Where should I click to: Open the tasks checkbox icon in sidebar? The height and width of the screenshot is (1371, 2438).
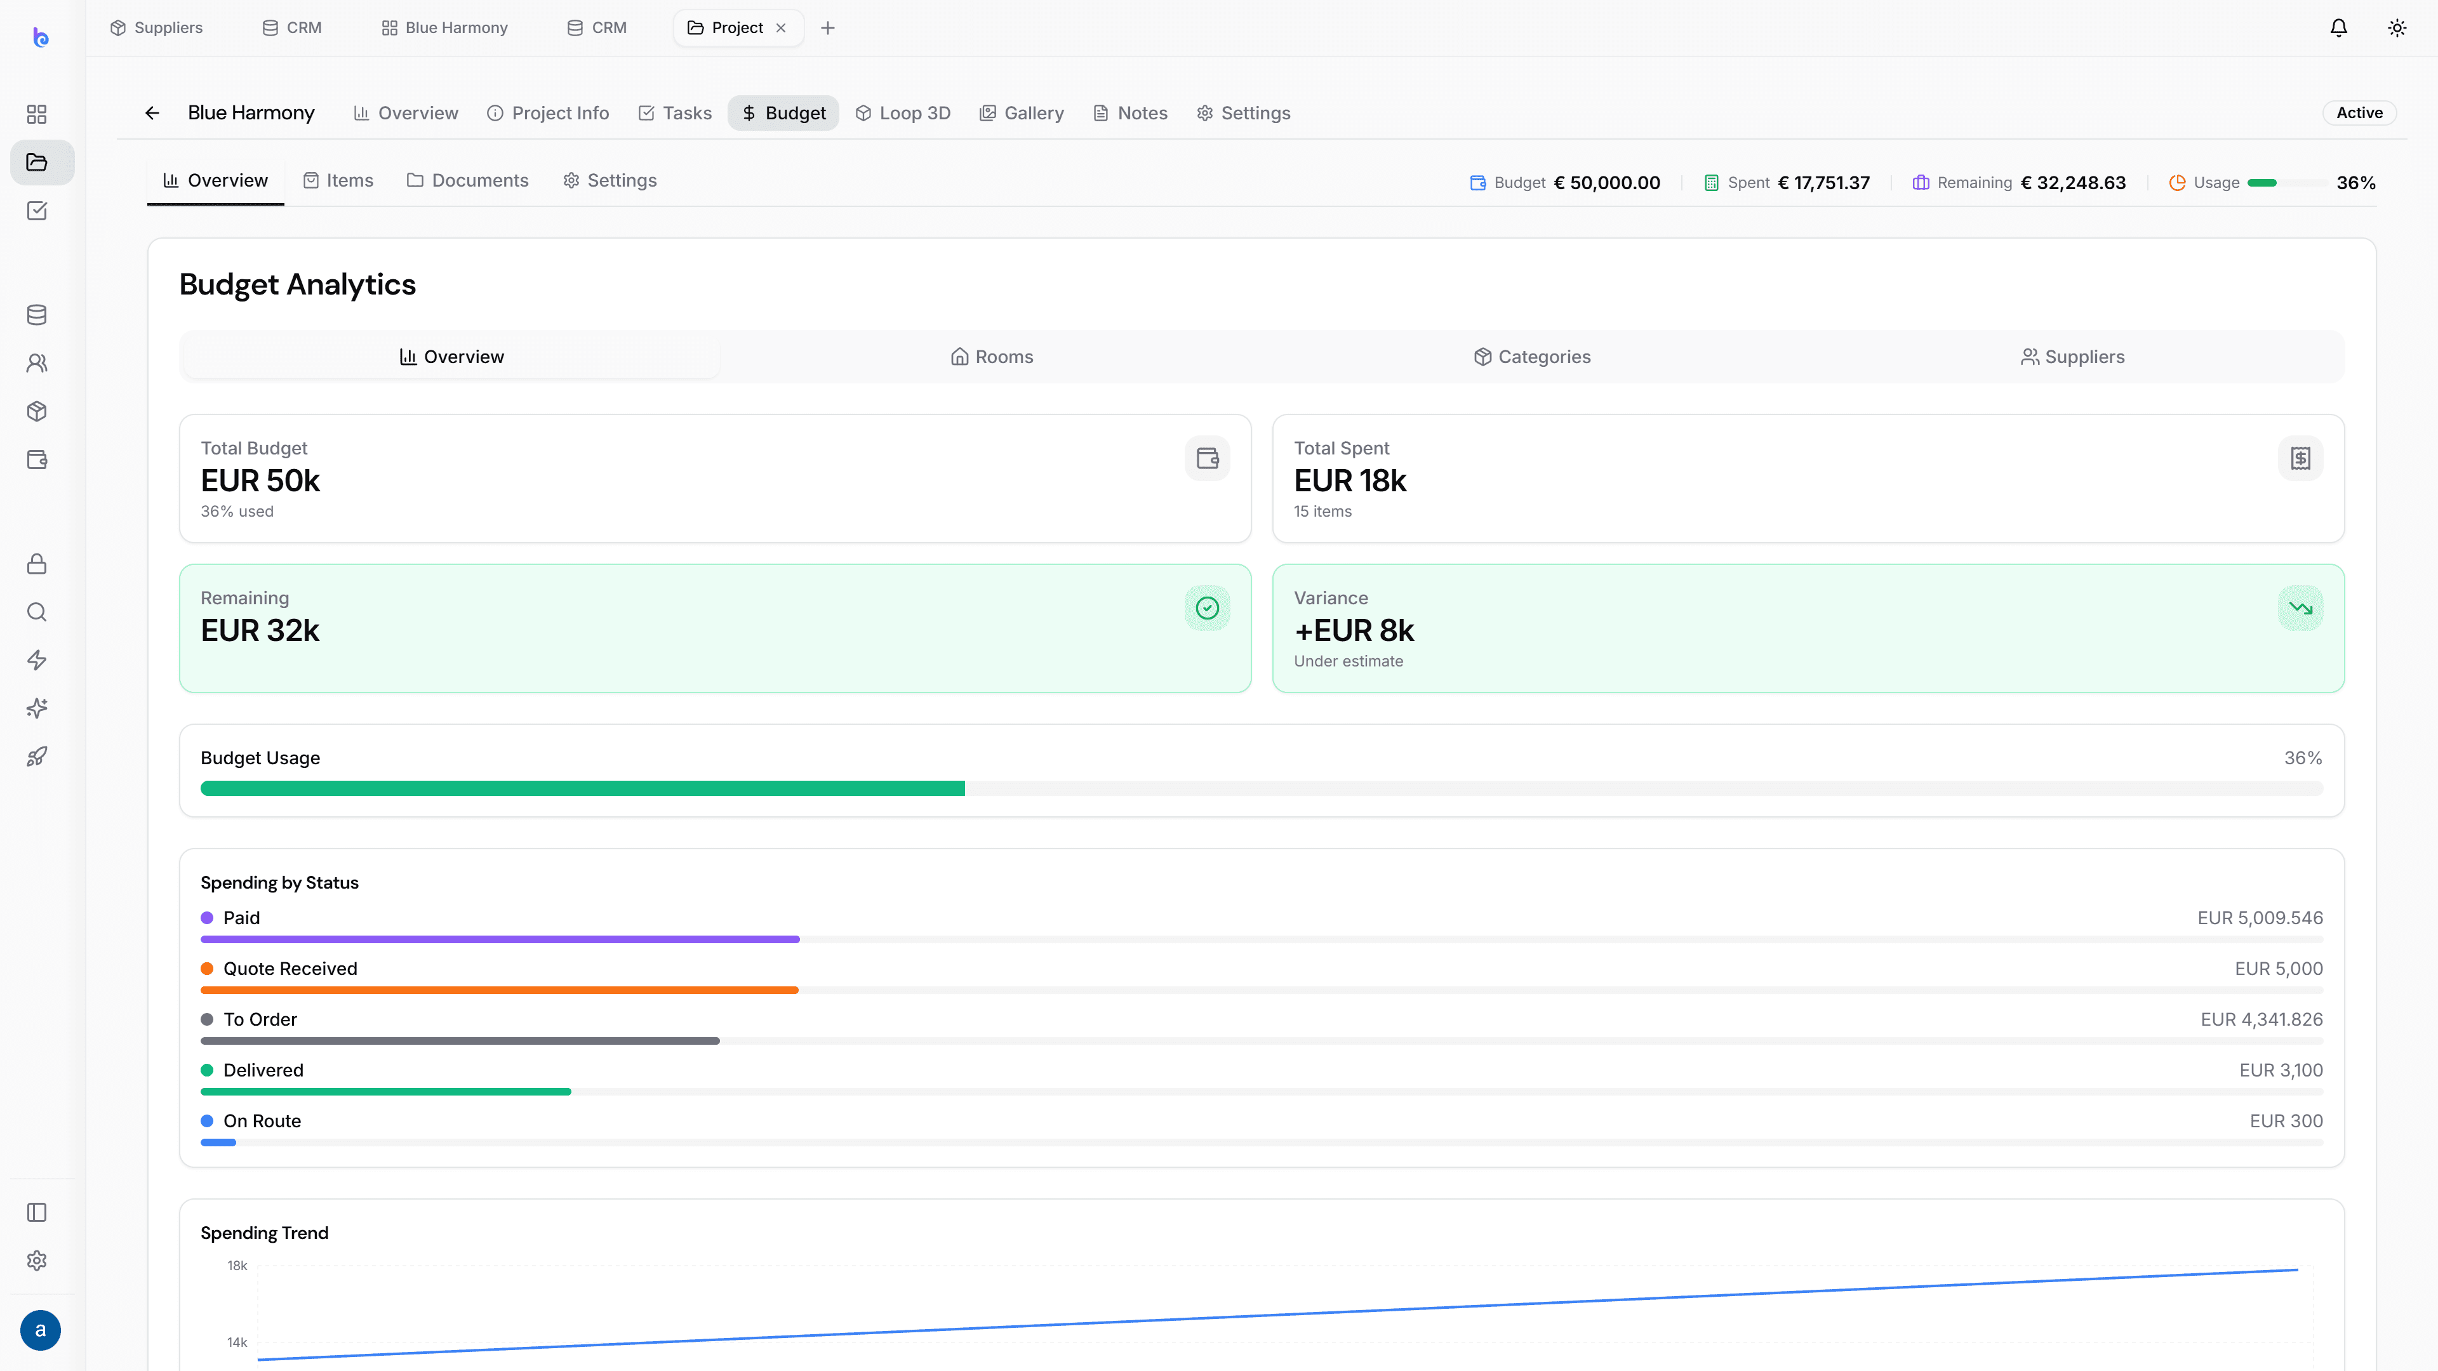[x=37, y=211]
